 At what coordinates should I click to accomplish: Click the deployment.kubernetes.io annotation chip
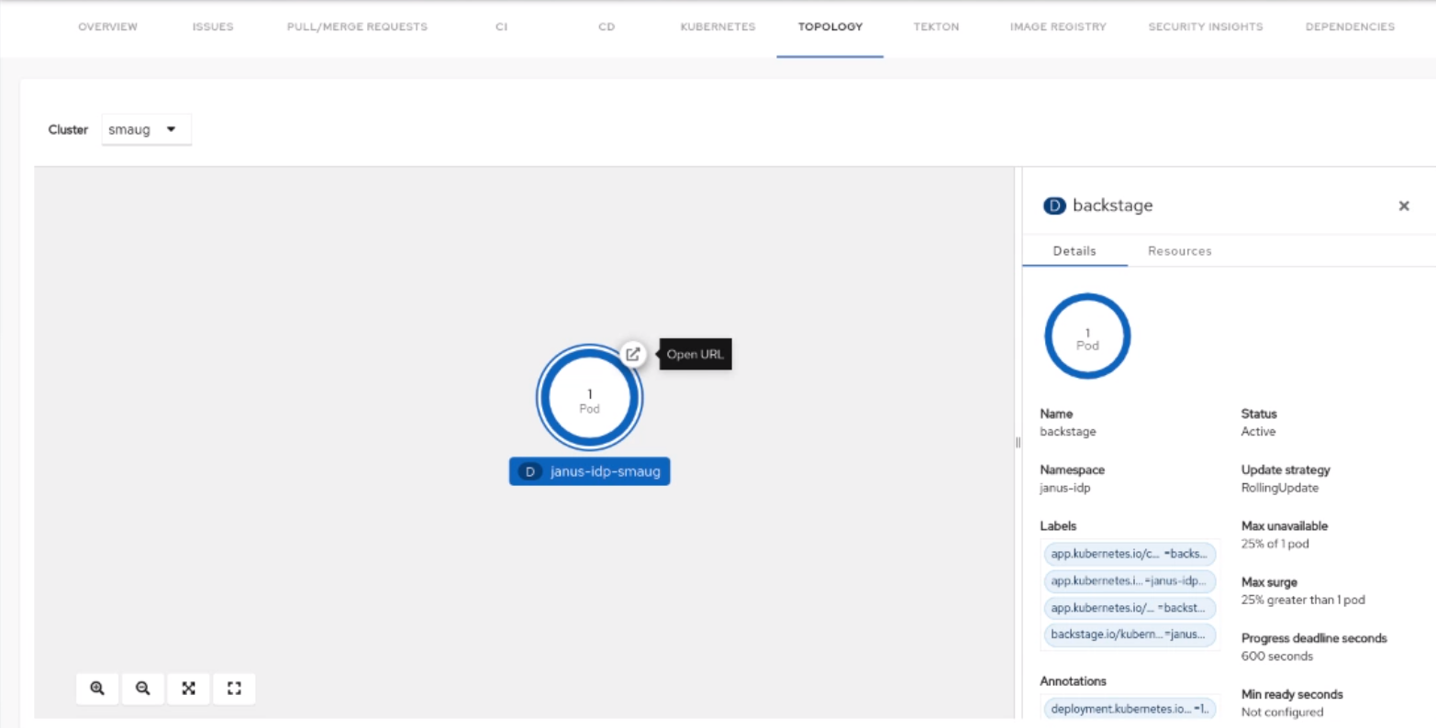pos(1130,709)
